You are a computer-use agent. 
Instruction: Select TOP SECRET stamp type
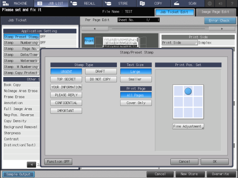66,79
